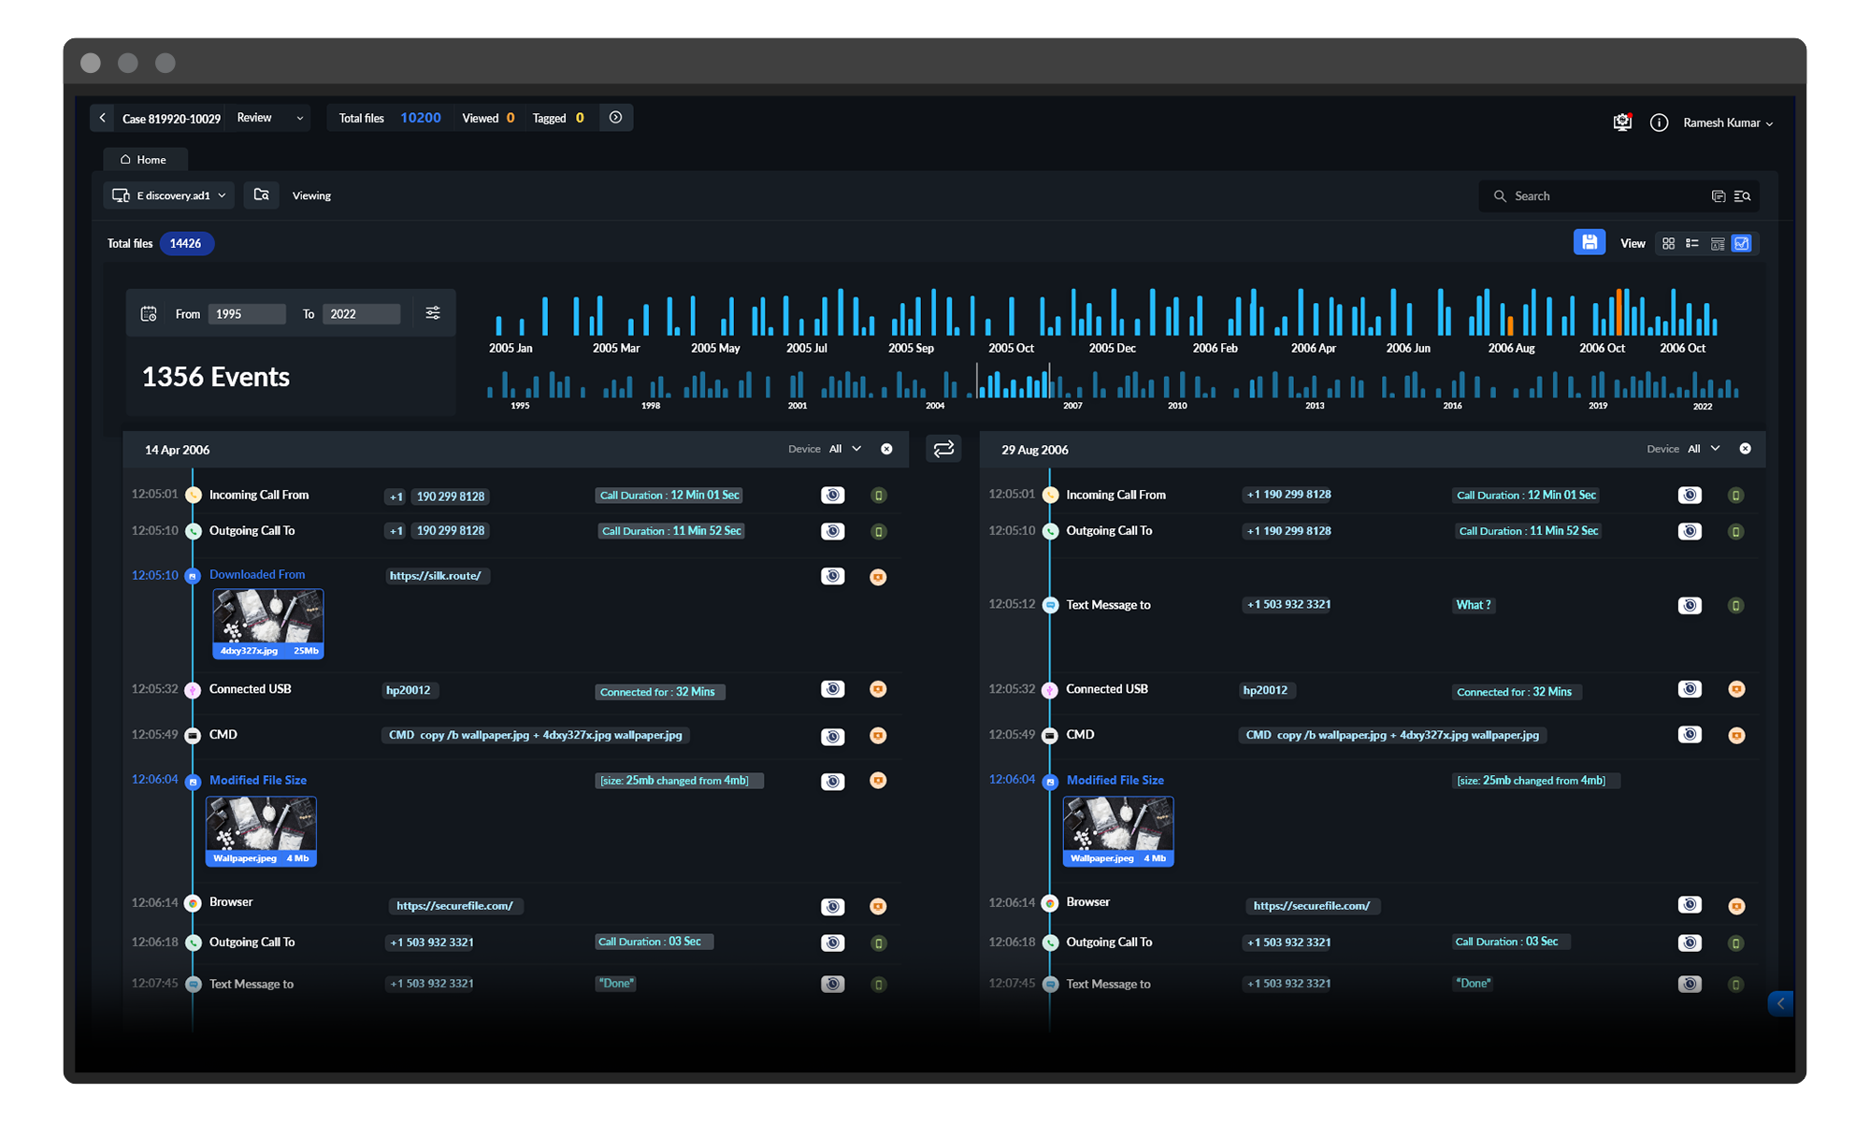Toggle view eye for left CMD event
Viewport: 1870px width, 1122px height.
832,737
